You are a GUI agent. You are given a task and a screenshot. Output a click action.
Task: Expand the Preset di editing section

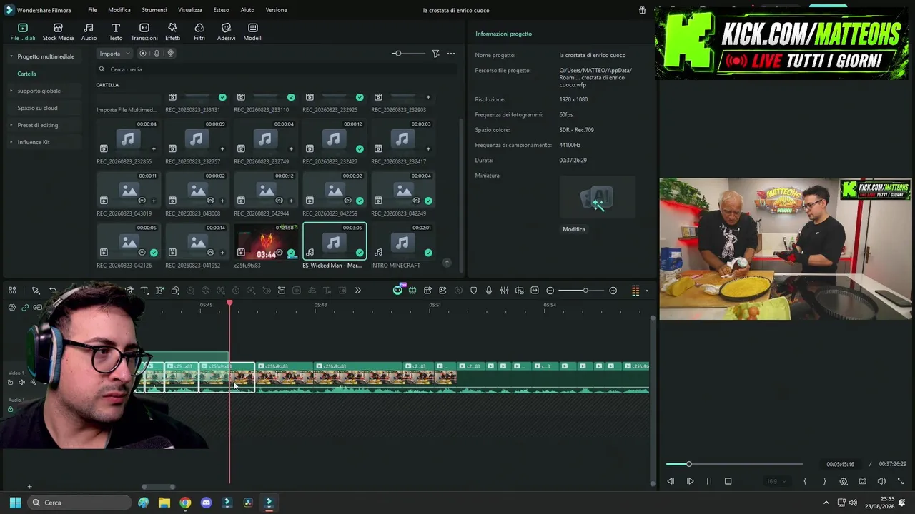11,125
